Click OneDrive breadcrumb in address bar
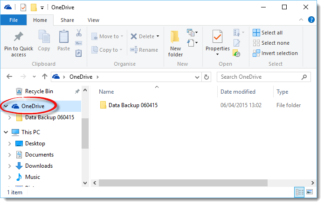324x205 pixels. pyautogui.click(x=81, y=77)
